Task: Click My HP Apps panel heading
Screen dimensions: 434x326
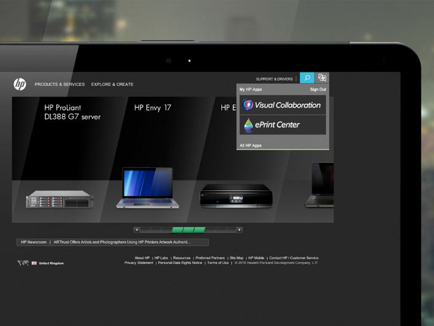Action: pyautogui.click(x=251, y=89)
